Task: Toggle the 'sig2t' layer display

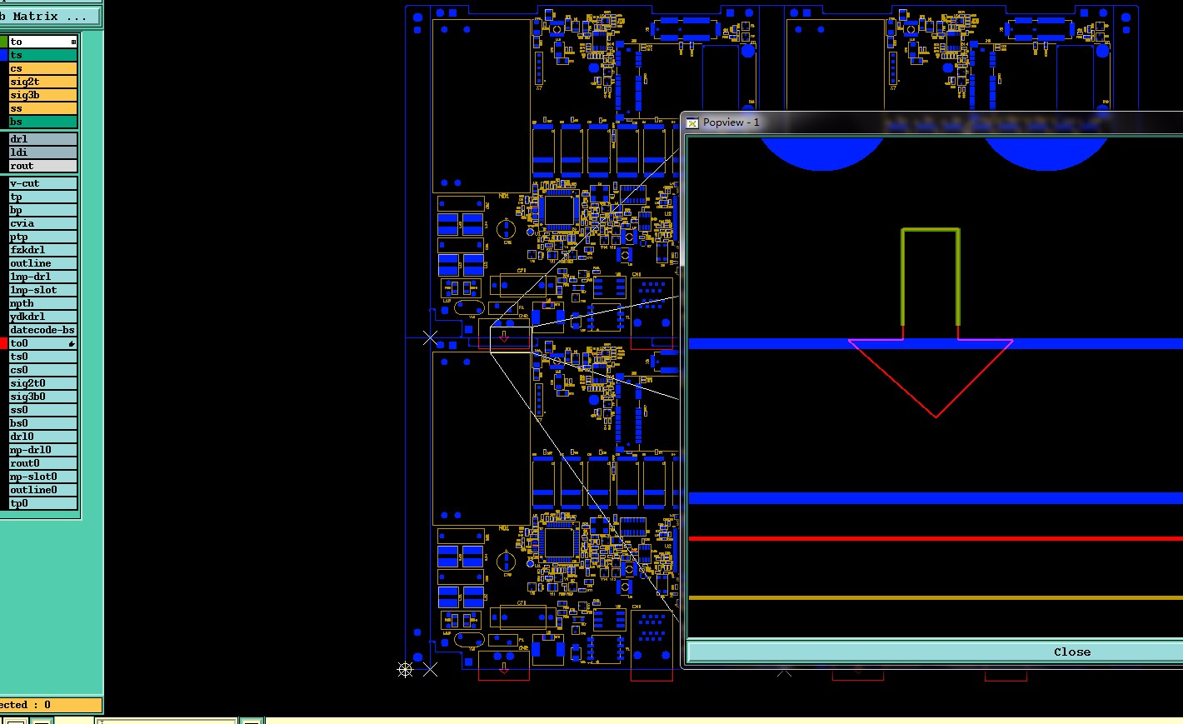Action: 42,82
